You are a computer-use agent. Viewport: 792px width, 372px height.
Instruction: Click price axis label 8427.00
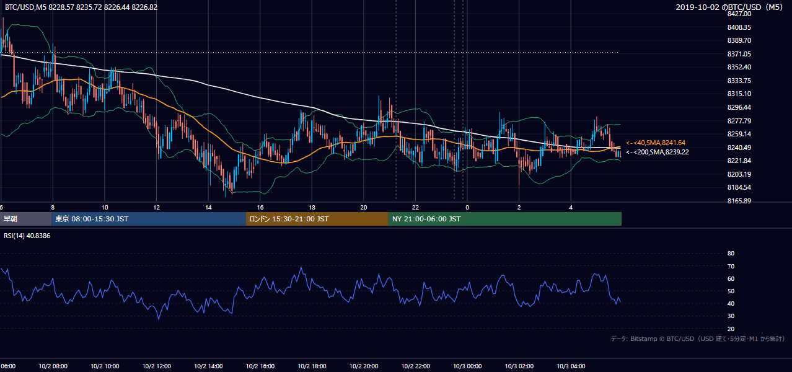point(739,14)
